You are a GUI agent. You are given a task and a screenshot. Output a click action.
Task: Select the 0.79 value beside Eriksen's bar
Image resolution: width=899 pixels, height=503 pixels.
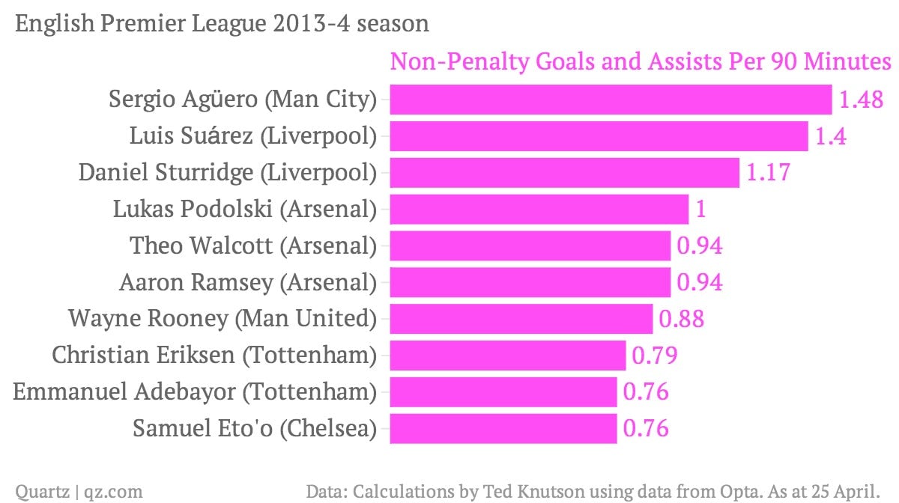pos(655,356)
